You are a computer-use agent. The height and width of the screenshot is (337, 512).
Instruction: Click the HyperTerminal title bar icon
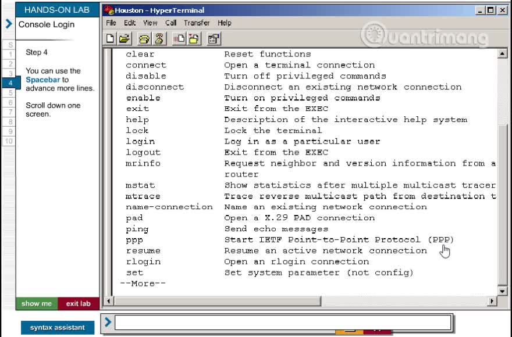(x=109, y=10)
